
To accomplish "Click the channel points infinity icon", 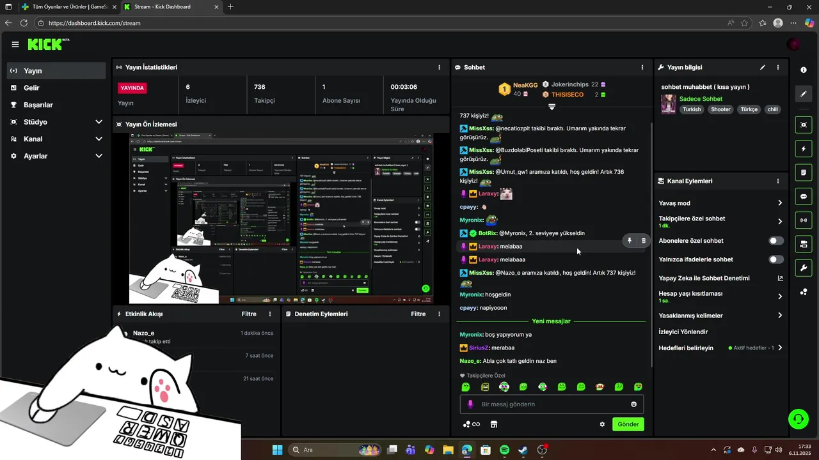I will [472, 424].
